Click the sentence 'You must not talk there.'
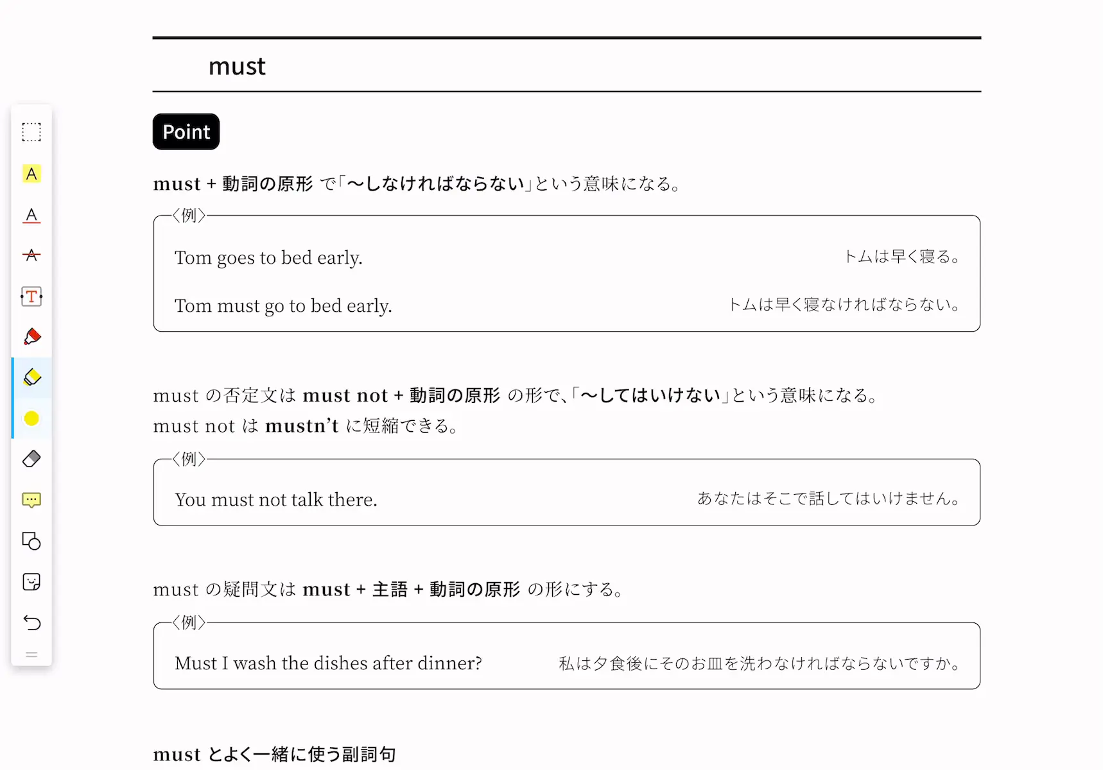 pos(276,500)
